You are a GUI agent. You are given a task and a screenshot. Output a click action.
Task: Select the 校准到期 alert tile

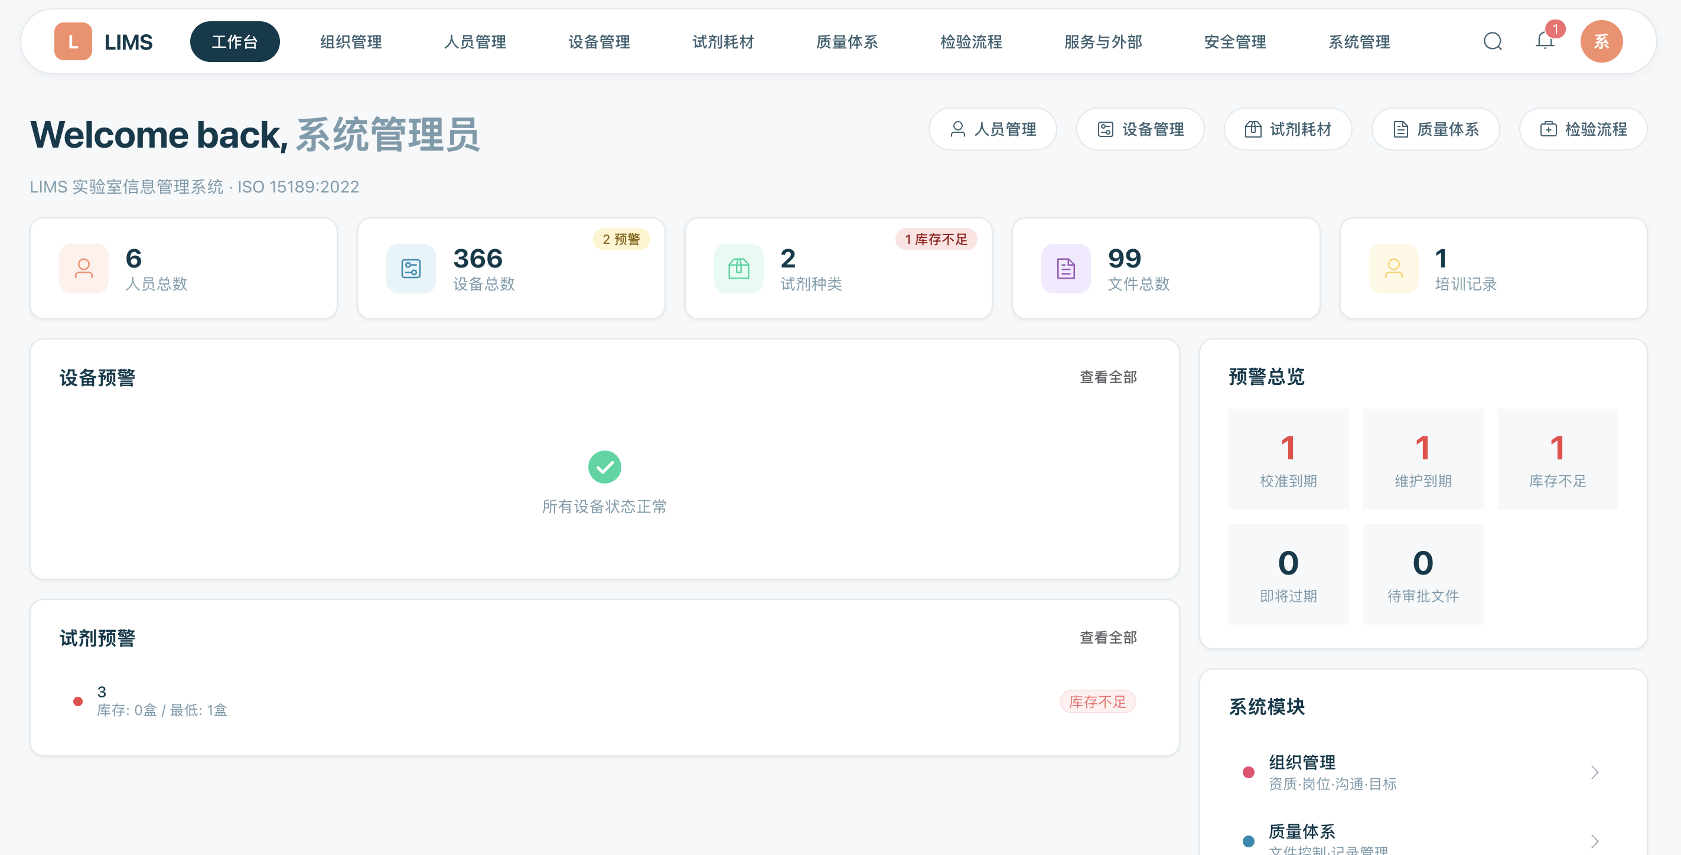1288,459
